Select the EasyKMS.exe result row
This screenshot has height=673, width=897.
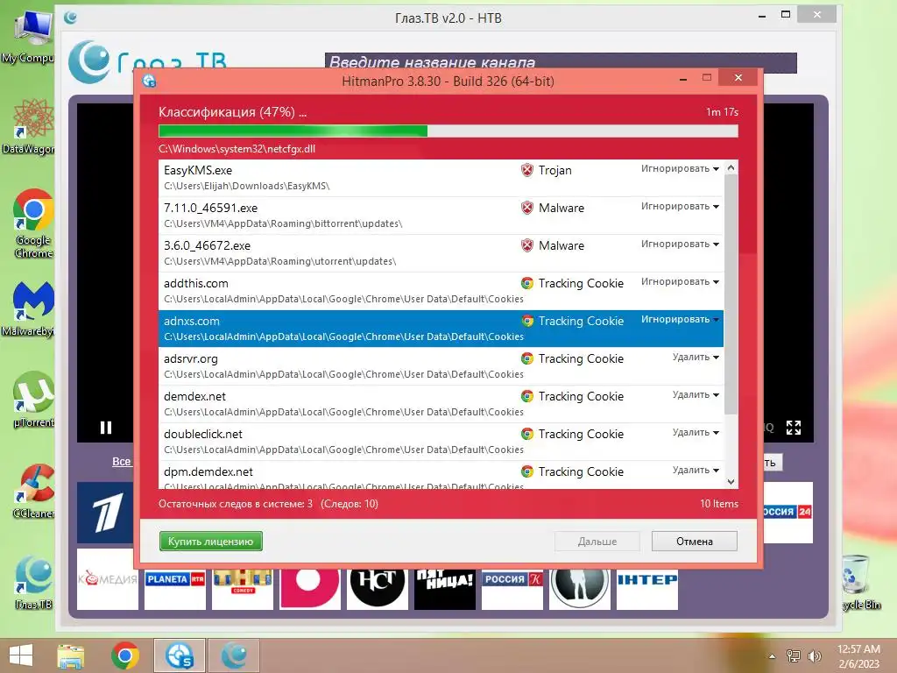(441, 178)
